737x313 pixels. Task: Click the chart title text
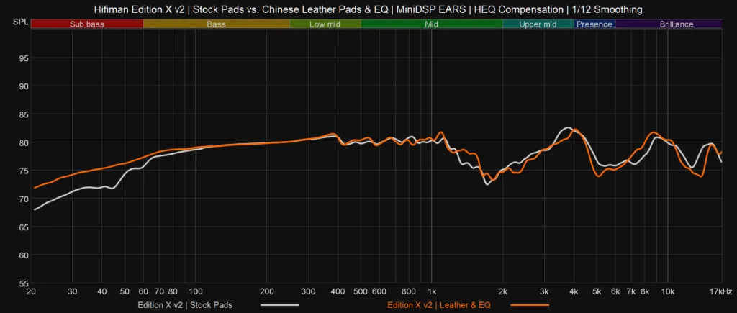point(368,9)
